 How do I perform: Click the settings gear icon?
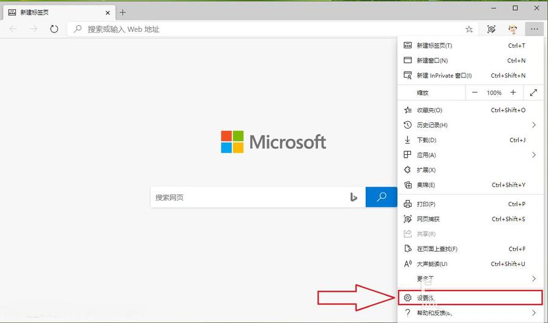click(x=407, y=298)
